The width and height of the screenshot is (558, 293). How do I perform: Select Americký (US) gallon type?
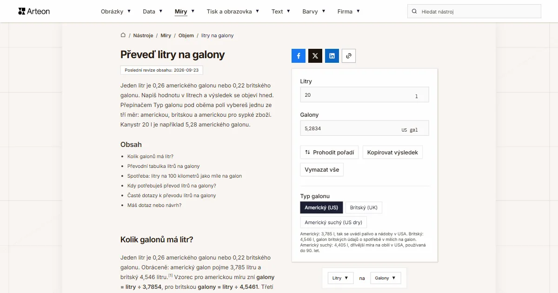321,207
